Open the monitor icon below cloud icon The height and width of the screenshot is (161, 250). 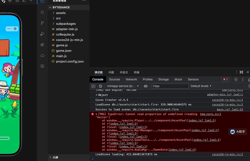click(42, 66)
